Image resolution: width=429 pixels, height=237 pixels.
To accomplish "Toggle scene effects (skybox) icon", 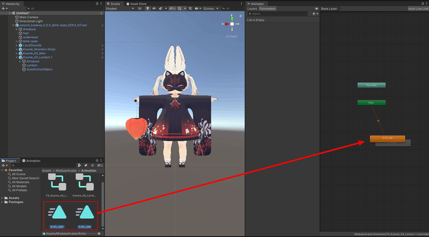I will [160, 9].
